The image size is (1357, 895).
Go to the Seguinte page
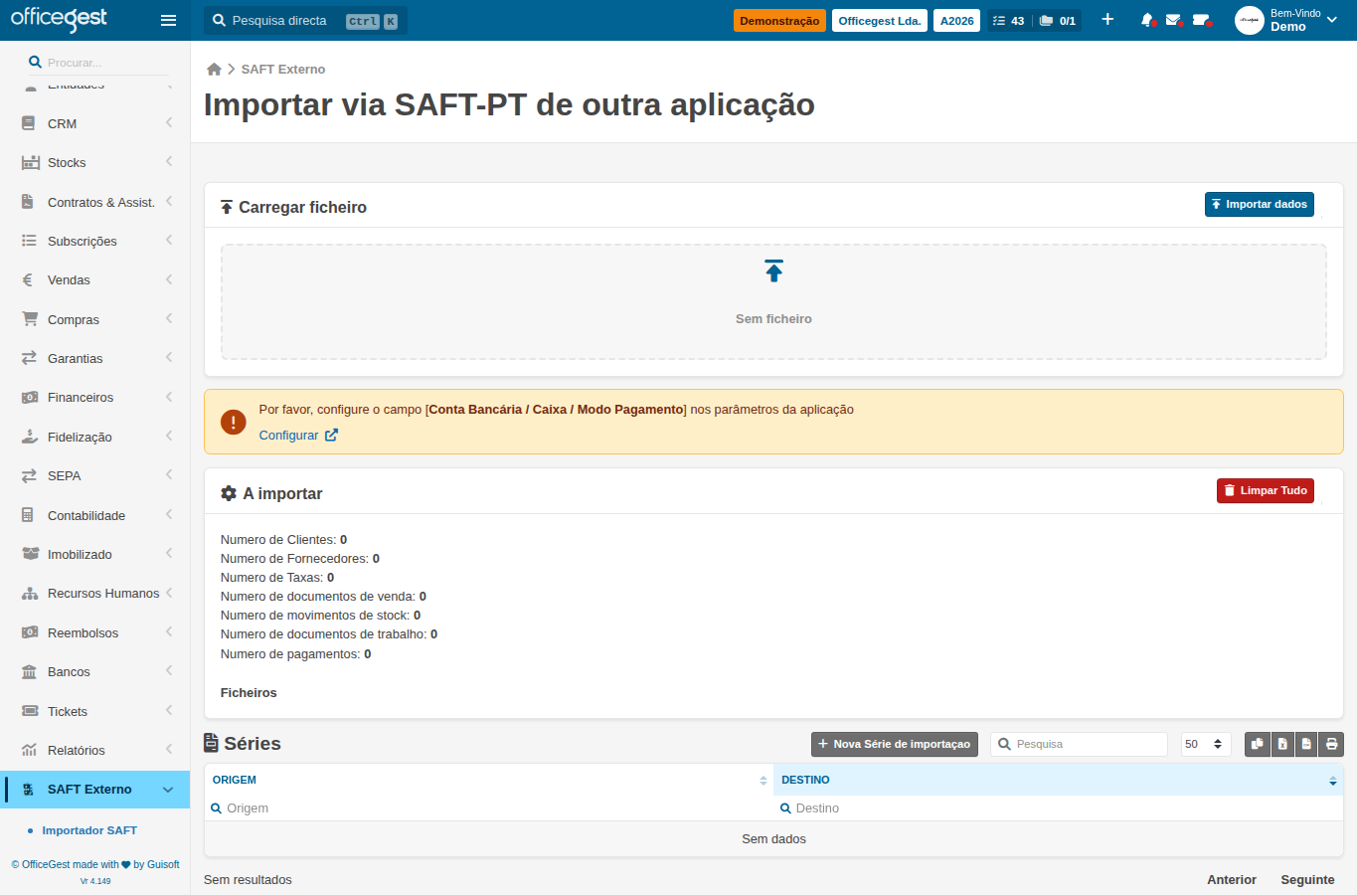(1307, 879)
